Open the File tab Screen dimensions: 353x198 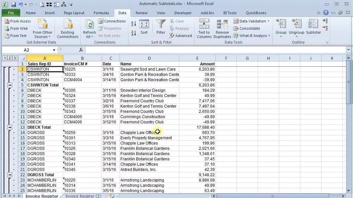(x=11, y=13)
